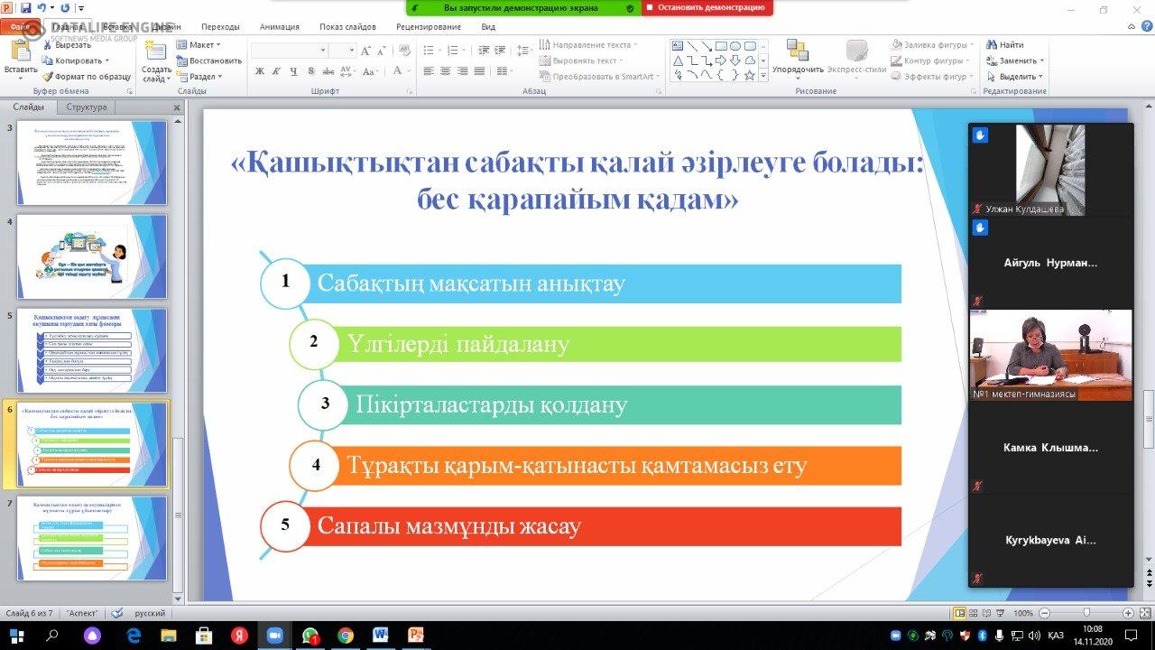Click the New Slide (Создать слайд) icon
This screenshot has height=650, width=1155.
(x=156, y=51)
